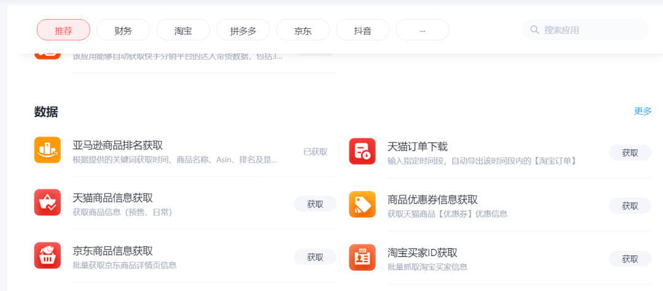Open the 京东商品信息获取 app title
The width and height of the screenshot is (663, 291).
click(112, 251)
